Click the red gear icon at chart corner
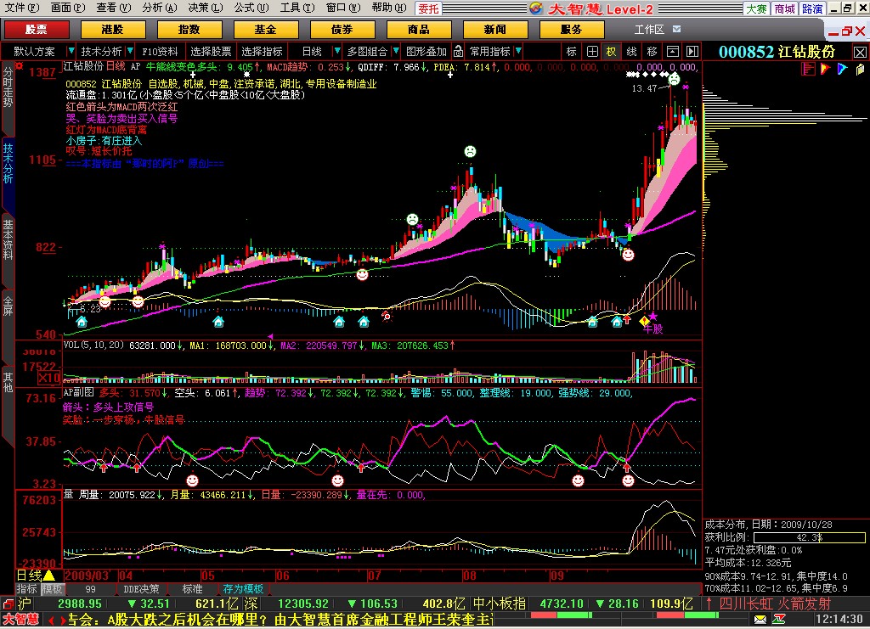The height and width of the screenshot is (629, 870). 19,66
